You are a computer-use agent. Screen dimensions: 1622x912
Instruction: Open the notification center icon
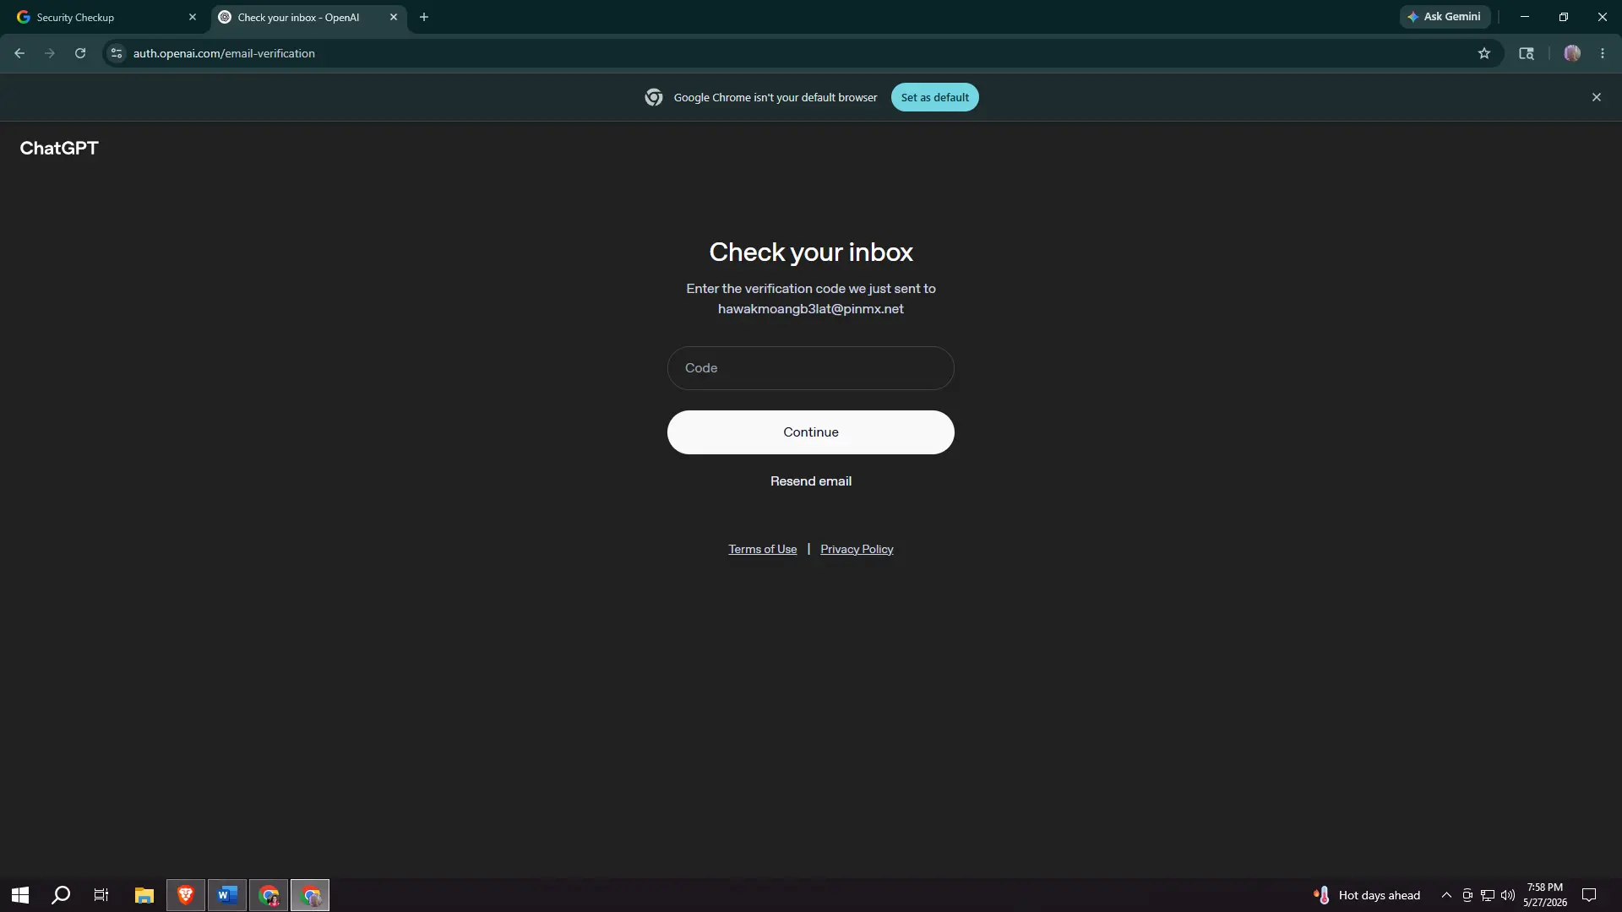[x=1589, y=895]
